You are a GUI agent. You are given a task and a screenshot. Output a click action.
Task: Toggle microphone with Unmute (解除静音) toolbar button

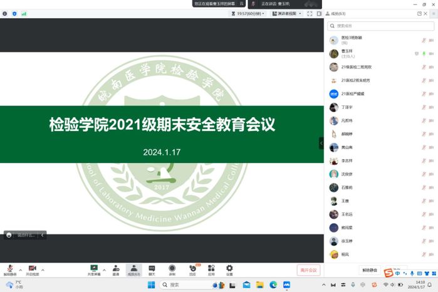pos(10,269)
